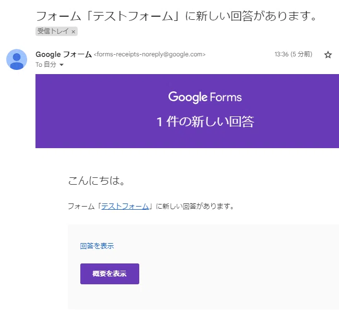Screen dimensions: 339x313
Task: Click the 1 件の新しい回答 banner heading
Action: click(x=205, y=122)
